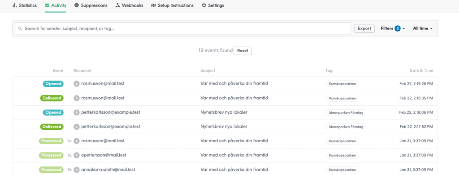Click the Processed badge for rasmusvon@mail.test
Viewport: 459px width, 175px height.
tap(51, 141)
